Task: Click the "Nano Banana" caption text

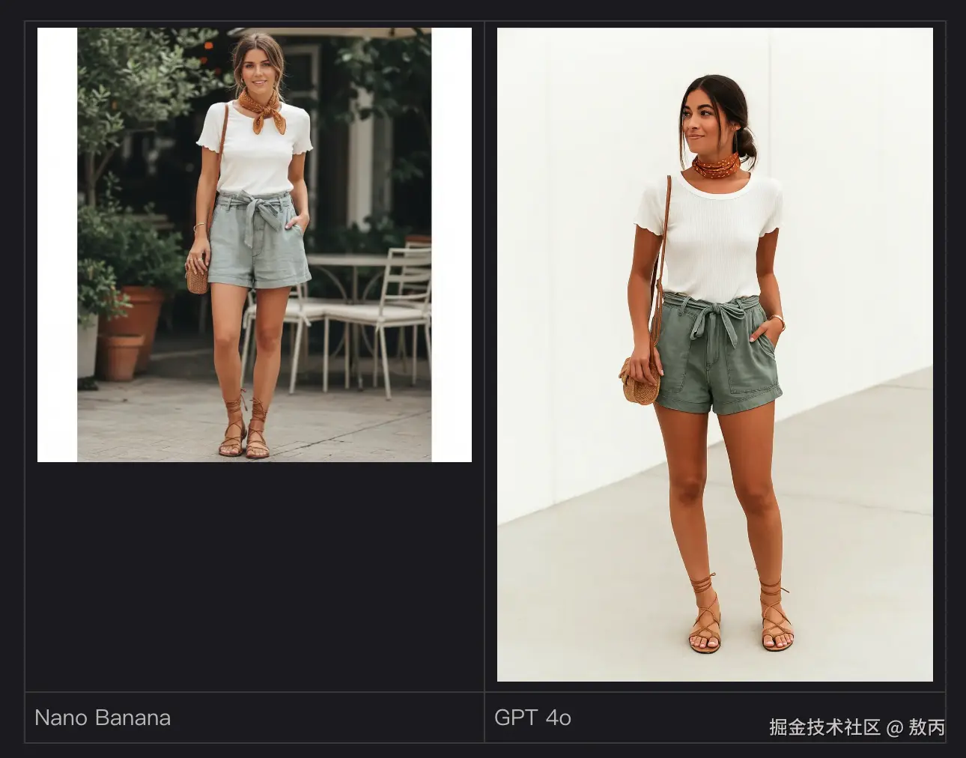Action: click(103, 718)
